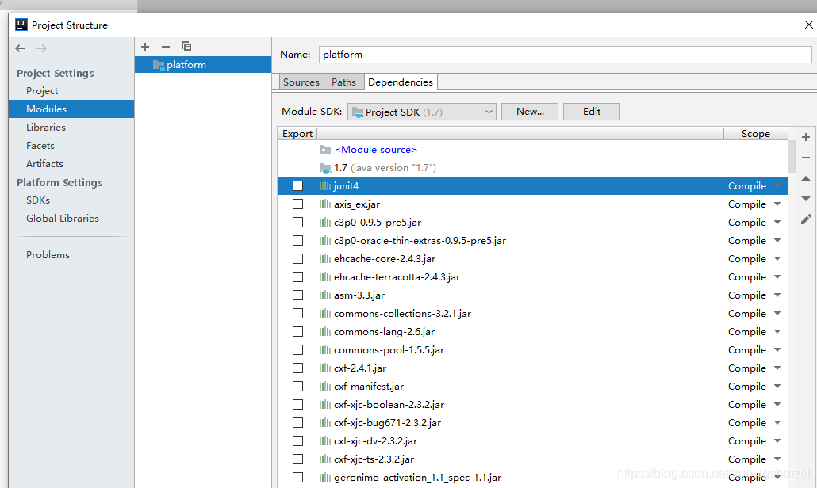Open scope dropdown for commons-pool-1.5.5.jar
The height and width of the screenshot is (488, 817).
777,349
